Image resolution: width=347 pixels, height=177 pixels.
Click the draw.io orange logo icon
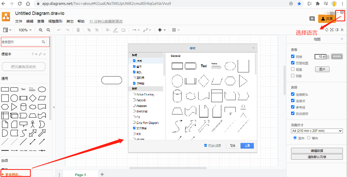(x=6, y=17)
